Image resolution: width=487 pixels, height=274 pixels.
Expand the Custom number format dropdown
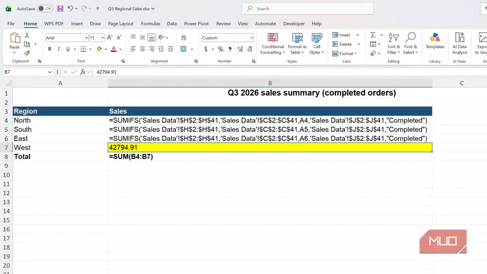[251, 38]
